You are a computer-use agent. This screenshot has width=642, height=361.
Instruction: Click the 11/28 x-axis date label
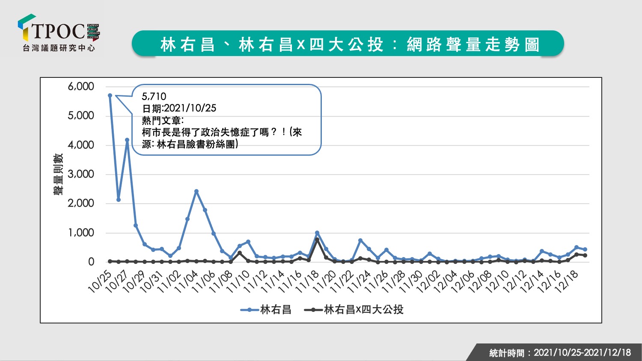(394, 281)
